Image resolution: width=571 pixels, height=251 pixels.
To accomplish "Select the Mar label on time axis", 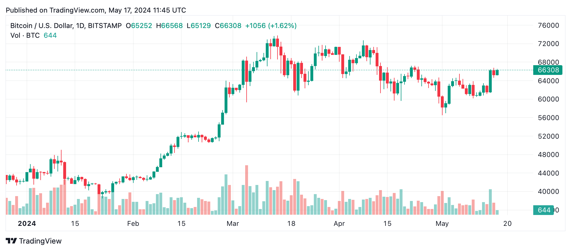I will click(x=233, y=224).
